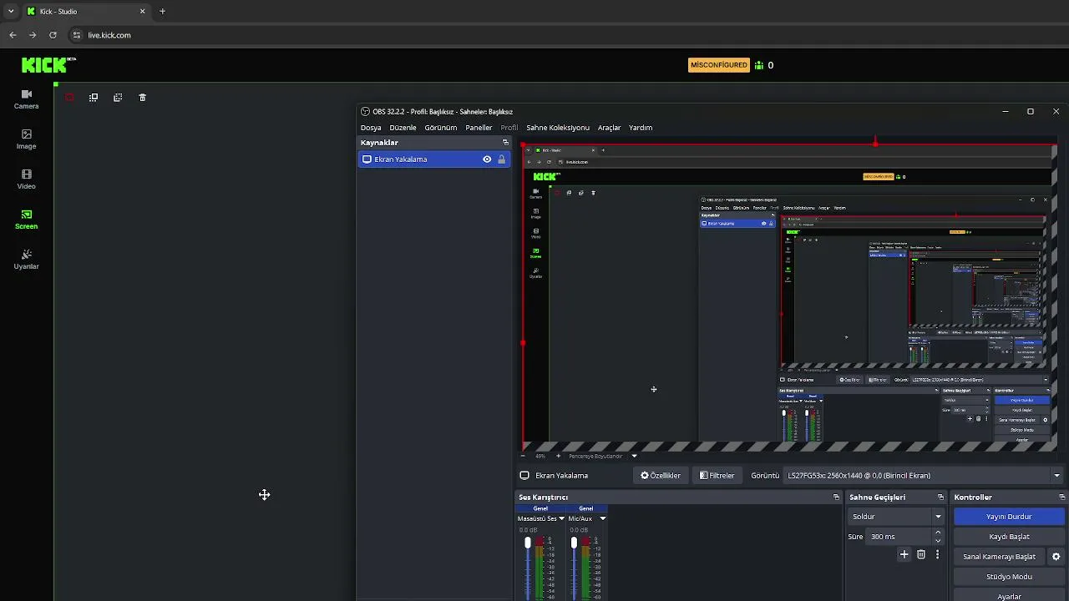This screenshot has width=1069, height=601.
Task: Toggle the lock on Ekran Yakalama source
Action: point(501,159)
